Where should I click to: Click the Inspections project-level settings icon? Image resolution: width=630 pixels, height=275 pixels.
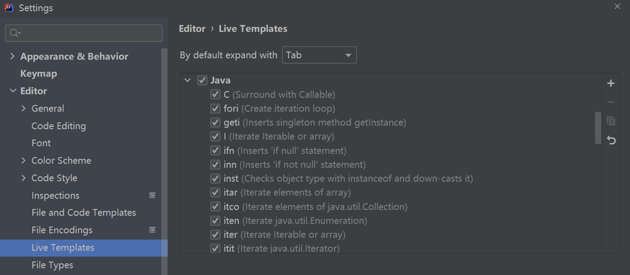[153, 195]
